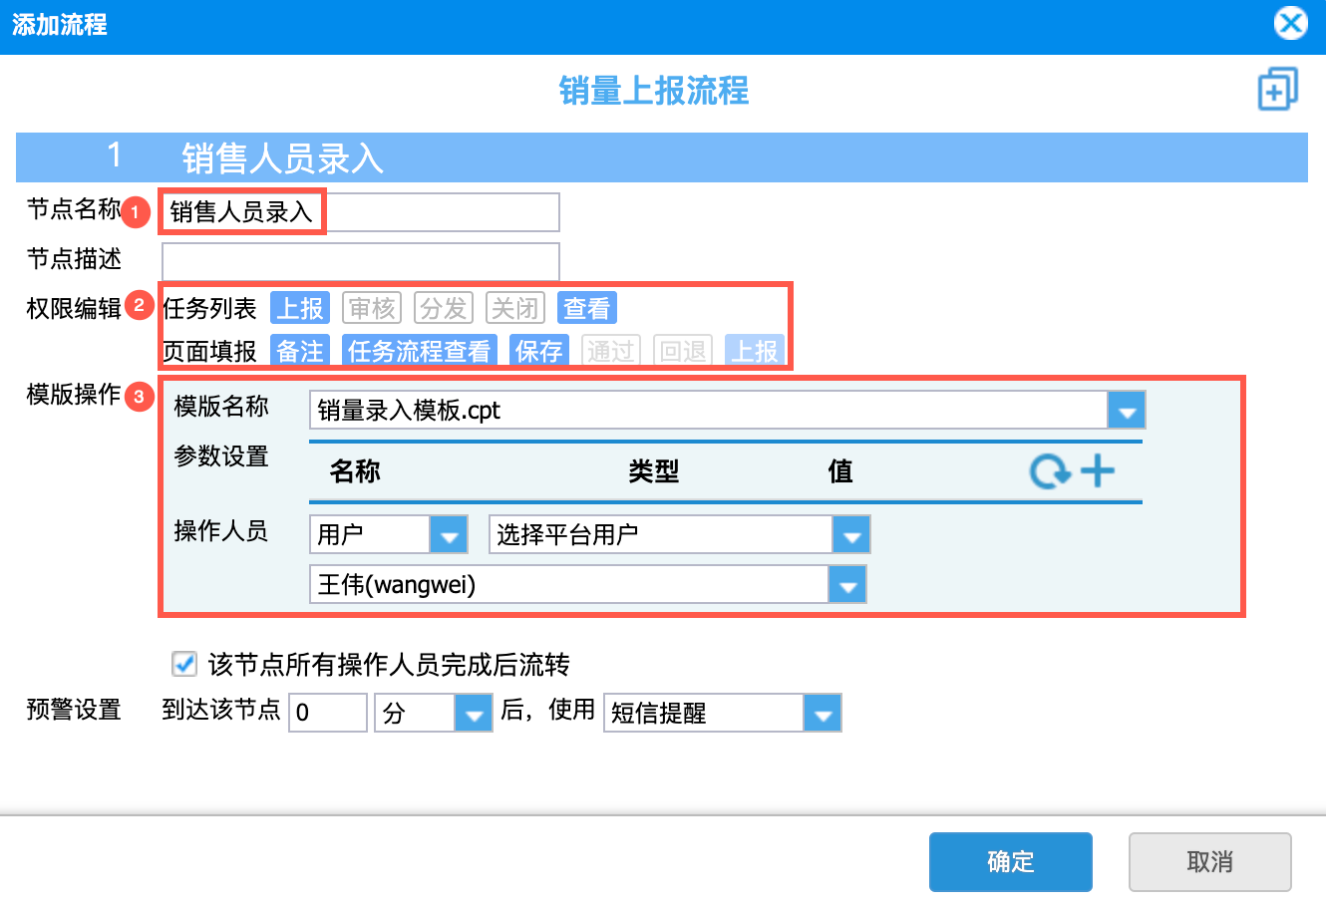Uncheck 该节点所有操作人员完成后流转 checkbox
Screen dimensions: 1326x909
click(184, 664)
